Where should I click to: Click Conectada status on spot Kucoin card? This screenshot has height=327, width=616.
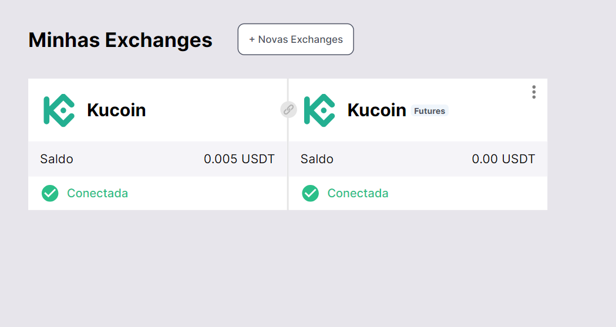click(97, 193)
